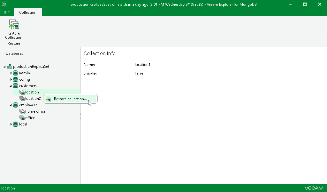This screenshot has height=192, width=327.
Task: Expand the config database node
Action: point(11,79)
